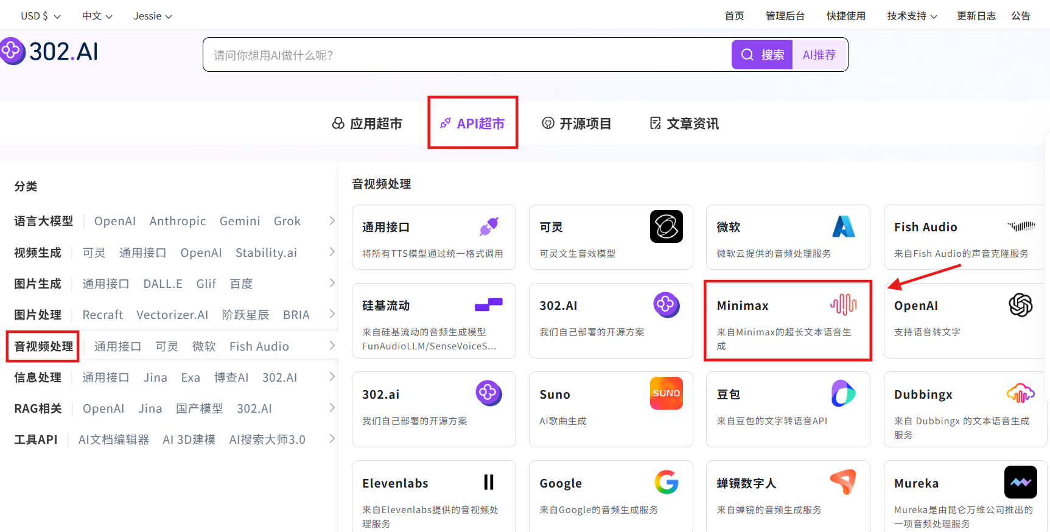Open the Jessie account dropdown
The image size is (1050, 532).
click(x=153, y=16)
